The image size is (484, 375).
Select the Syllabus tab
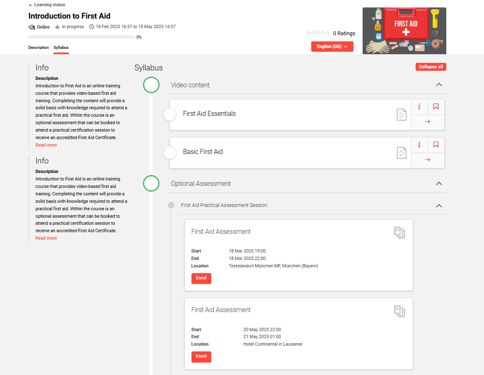pos(61,48)
